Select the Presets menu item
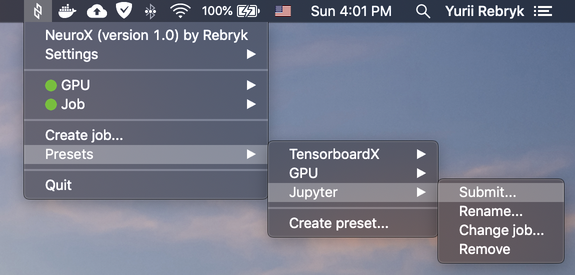This screenshot has width=575, height=275. [146, 154]
